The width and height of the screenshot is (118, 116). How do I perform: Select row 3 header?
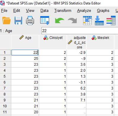[5, 64]
